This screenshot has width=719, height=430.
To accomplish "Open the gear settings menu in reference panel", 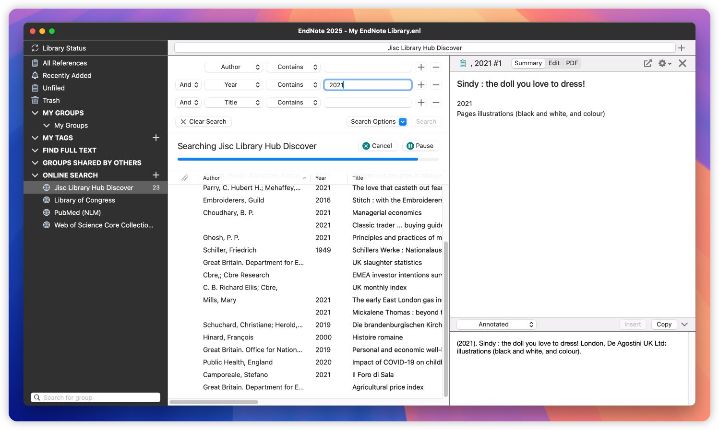I will pyautogui.click(x=664, y=63).
